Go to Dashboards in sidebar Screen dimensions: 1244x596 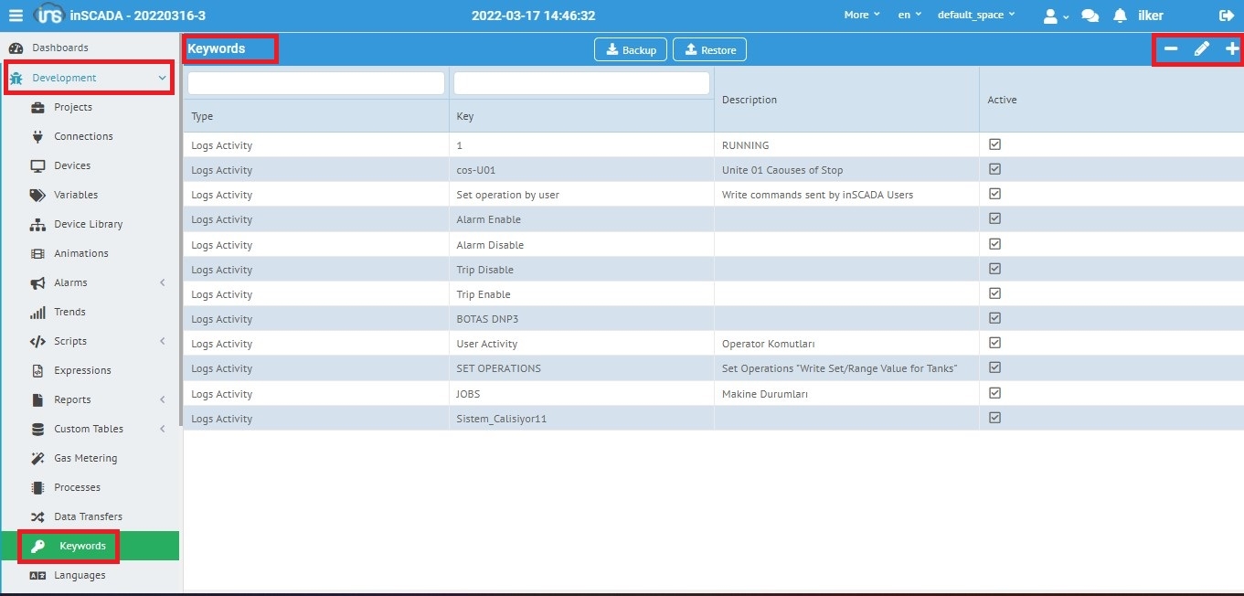[x=60, y=48]
